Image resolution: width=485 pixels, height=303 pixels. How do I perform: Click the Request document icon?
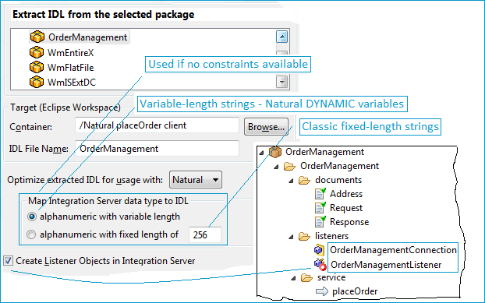tap(320, 208)
